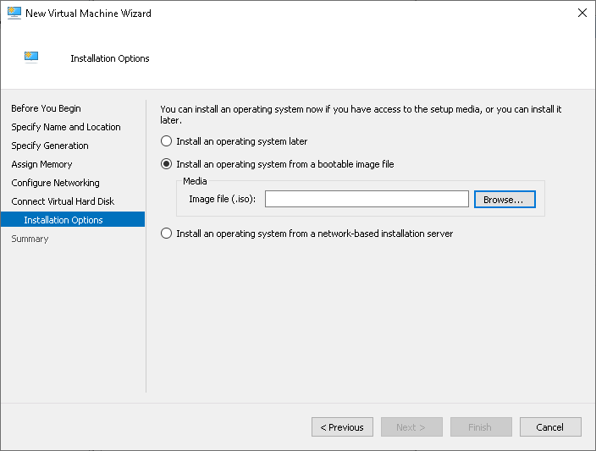Click the Finish button

[481, 427]
